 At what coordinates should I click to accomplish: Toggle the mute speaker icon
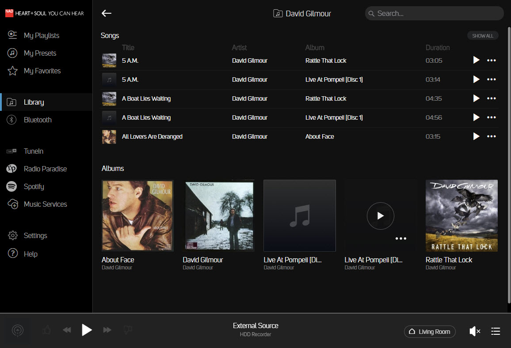point(474,331)
